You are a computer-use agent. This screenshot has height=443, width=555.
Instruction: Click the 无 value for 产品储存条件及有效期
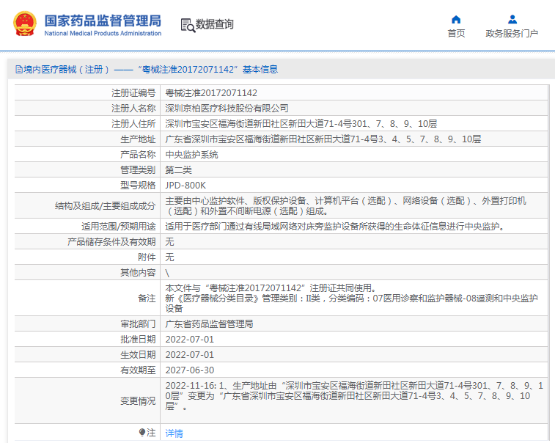[169, 242]
